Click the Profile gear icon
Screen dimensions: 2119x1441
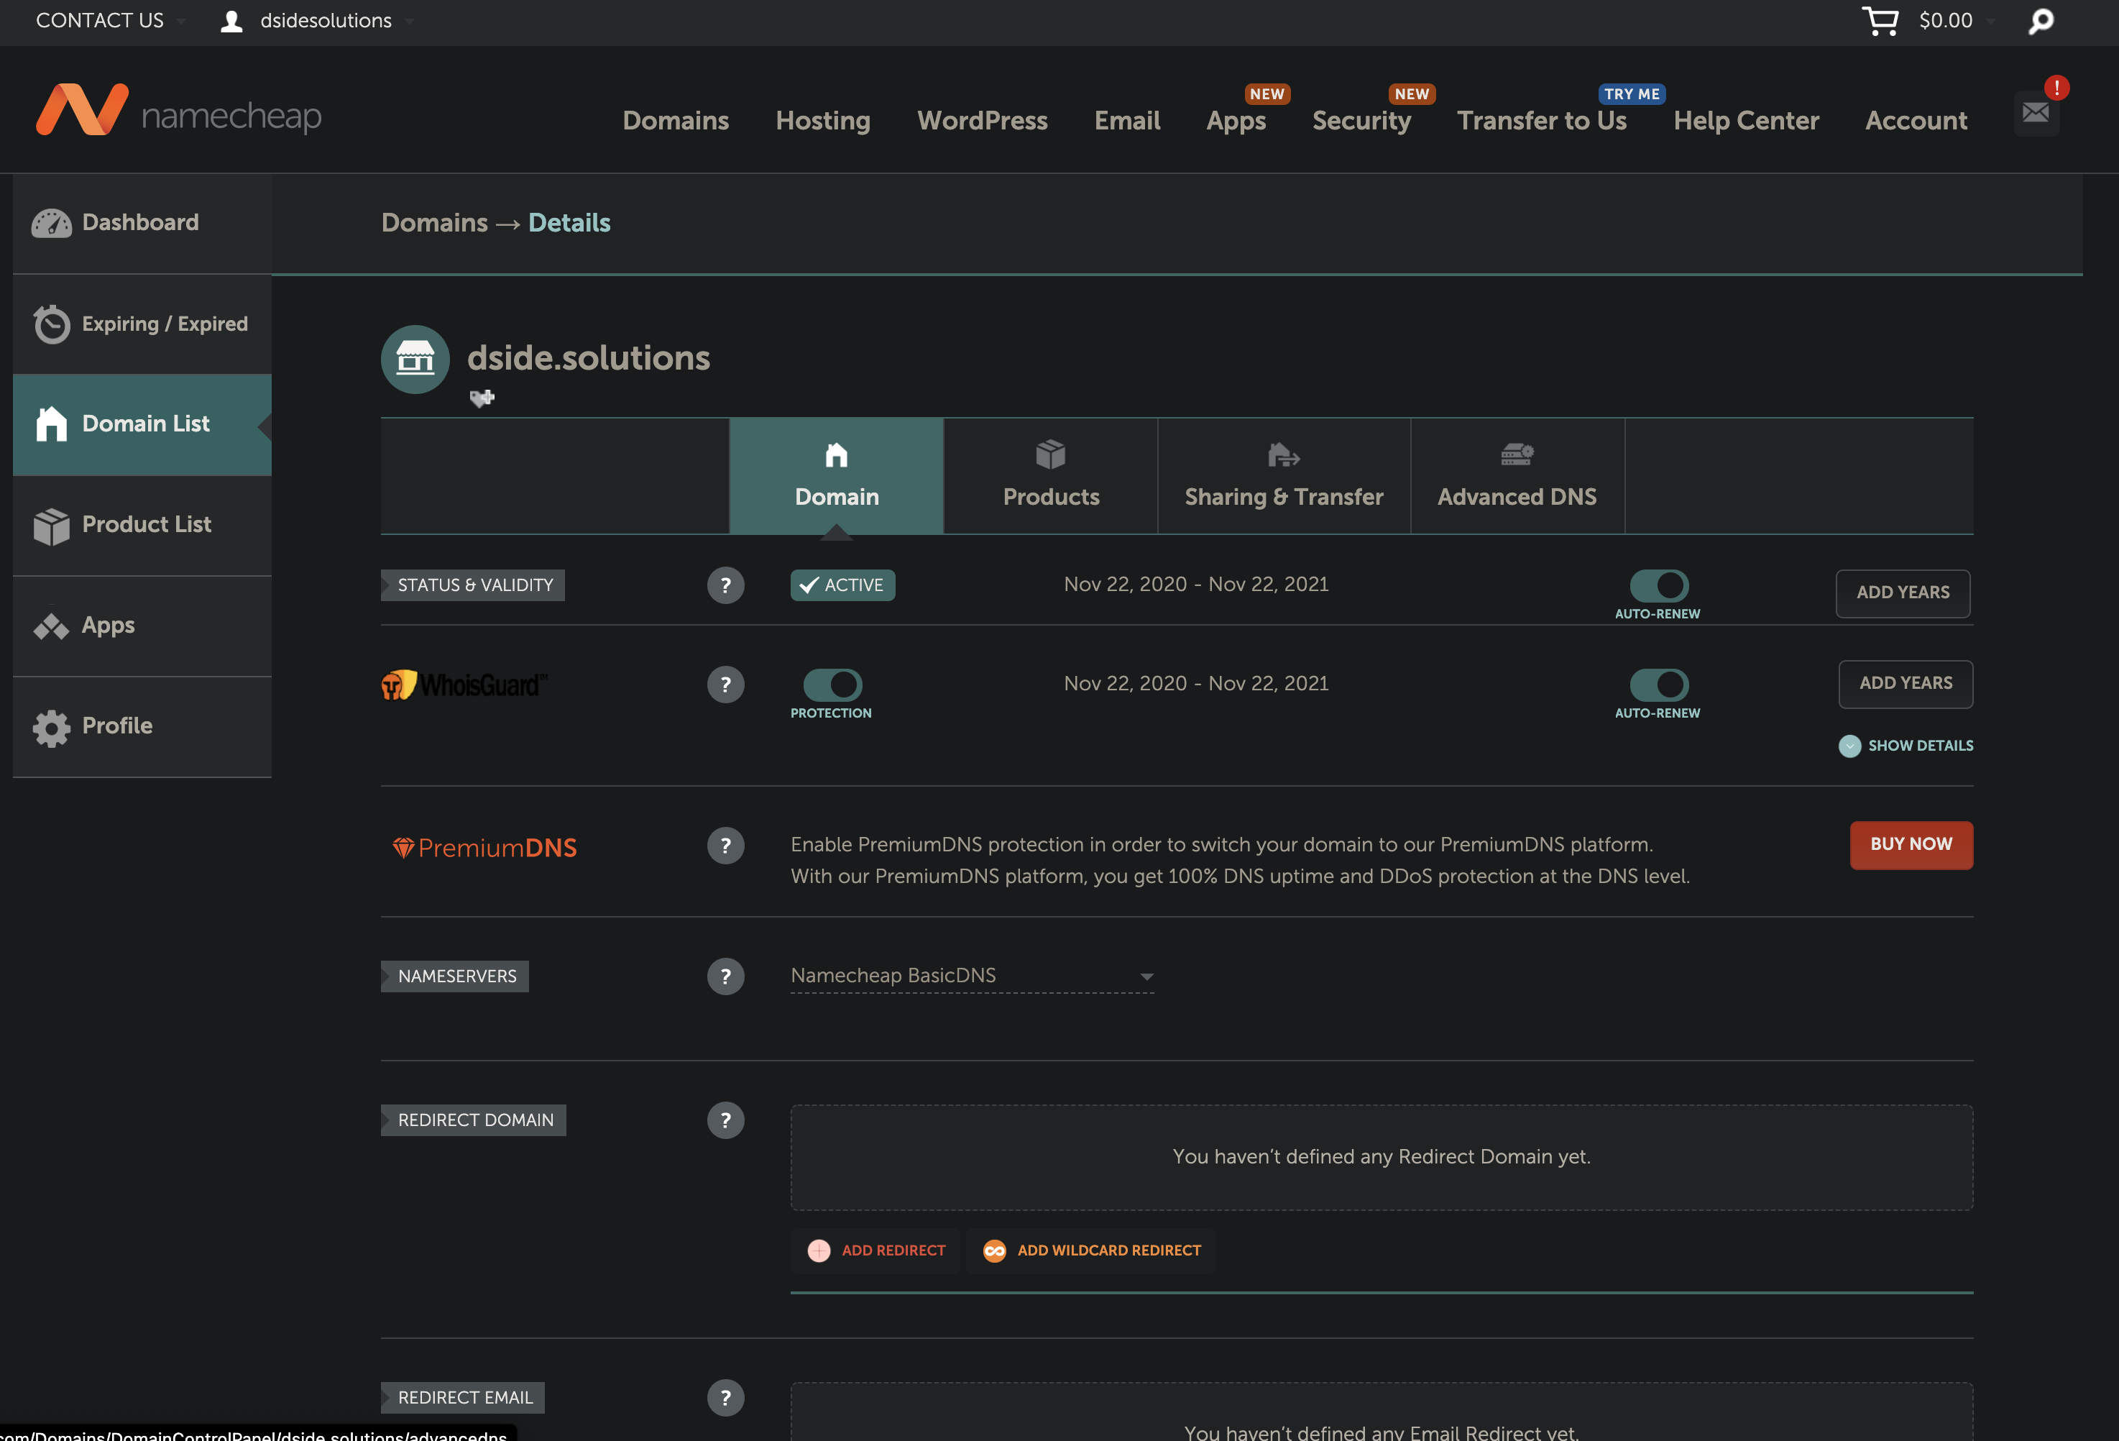(51, 728)
